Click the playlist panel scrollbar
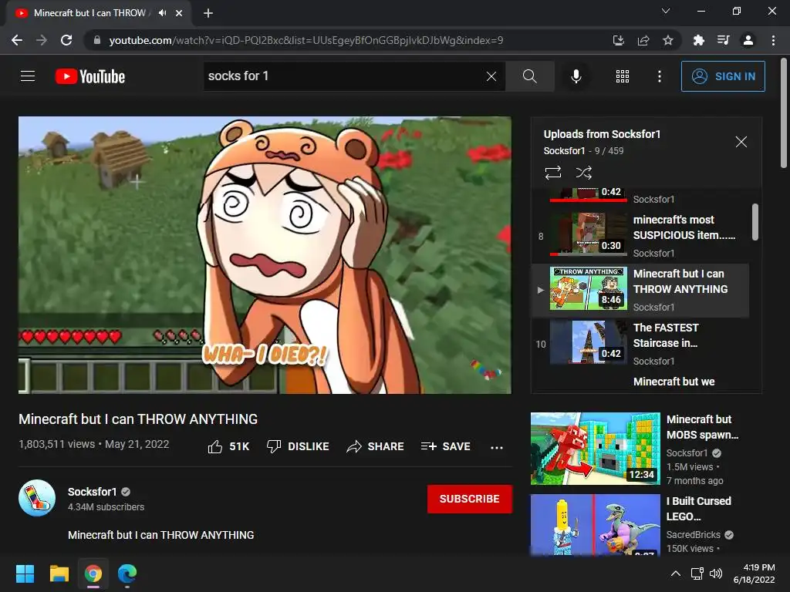 pyautogui.click(x=755, y=222)
